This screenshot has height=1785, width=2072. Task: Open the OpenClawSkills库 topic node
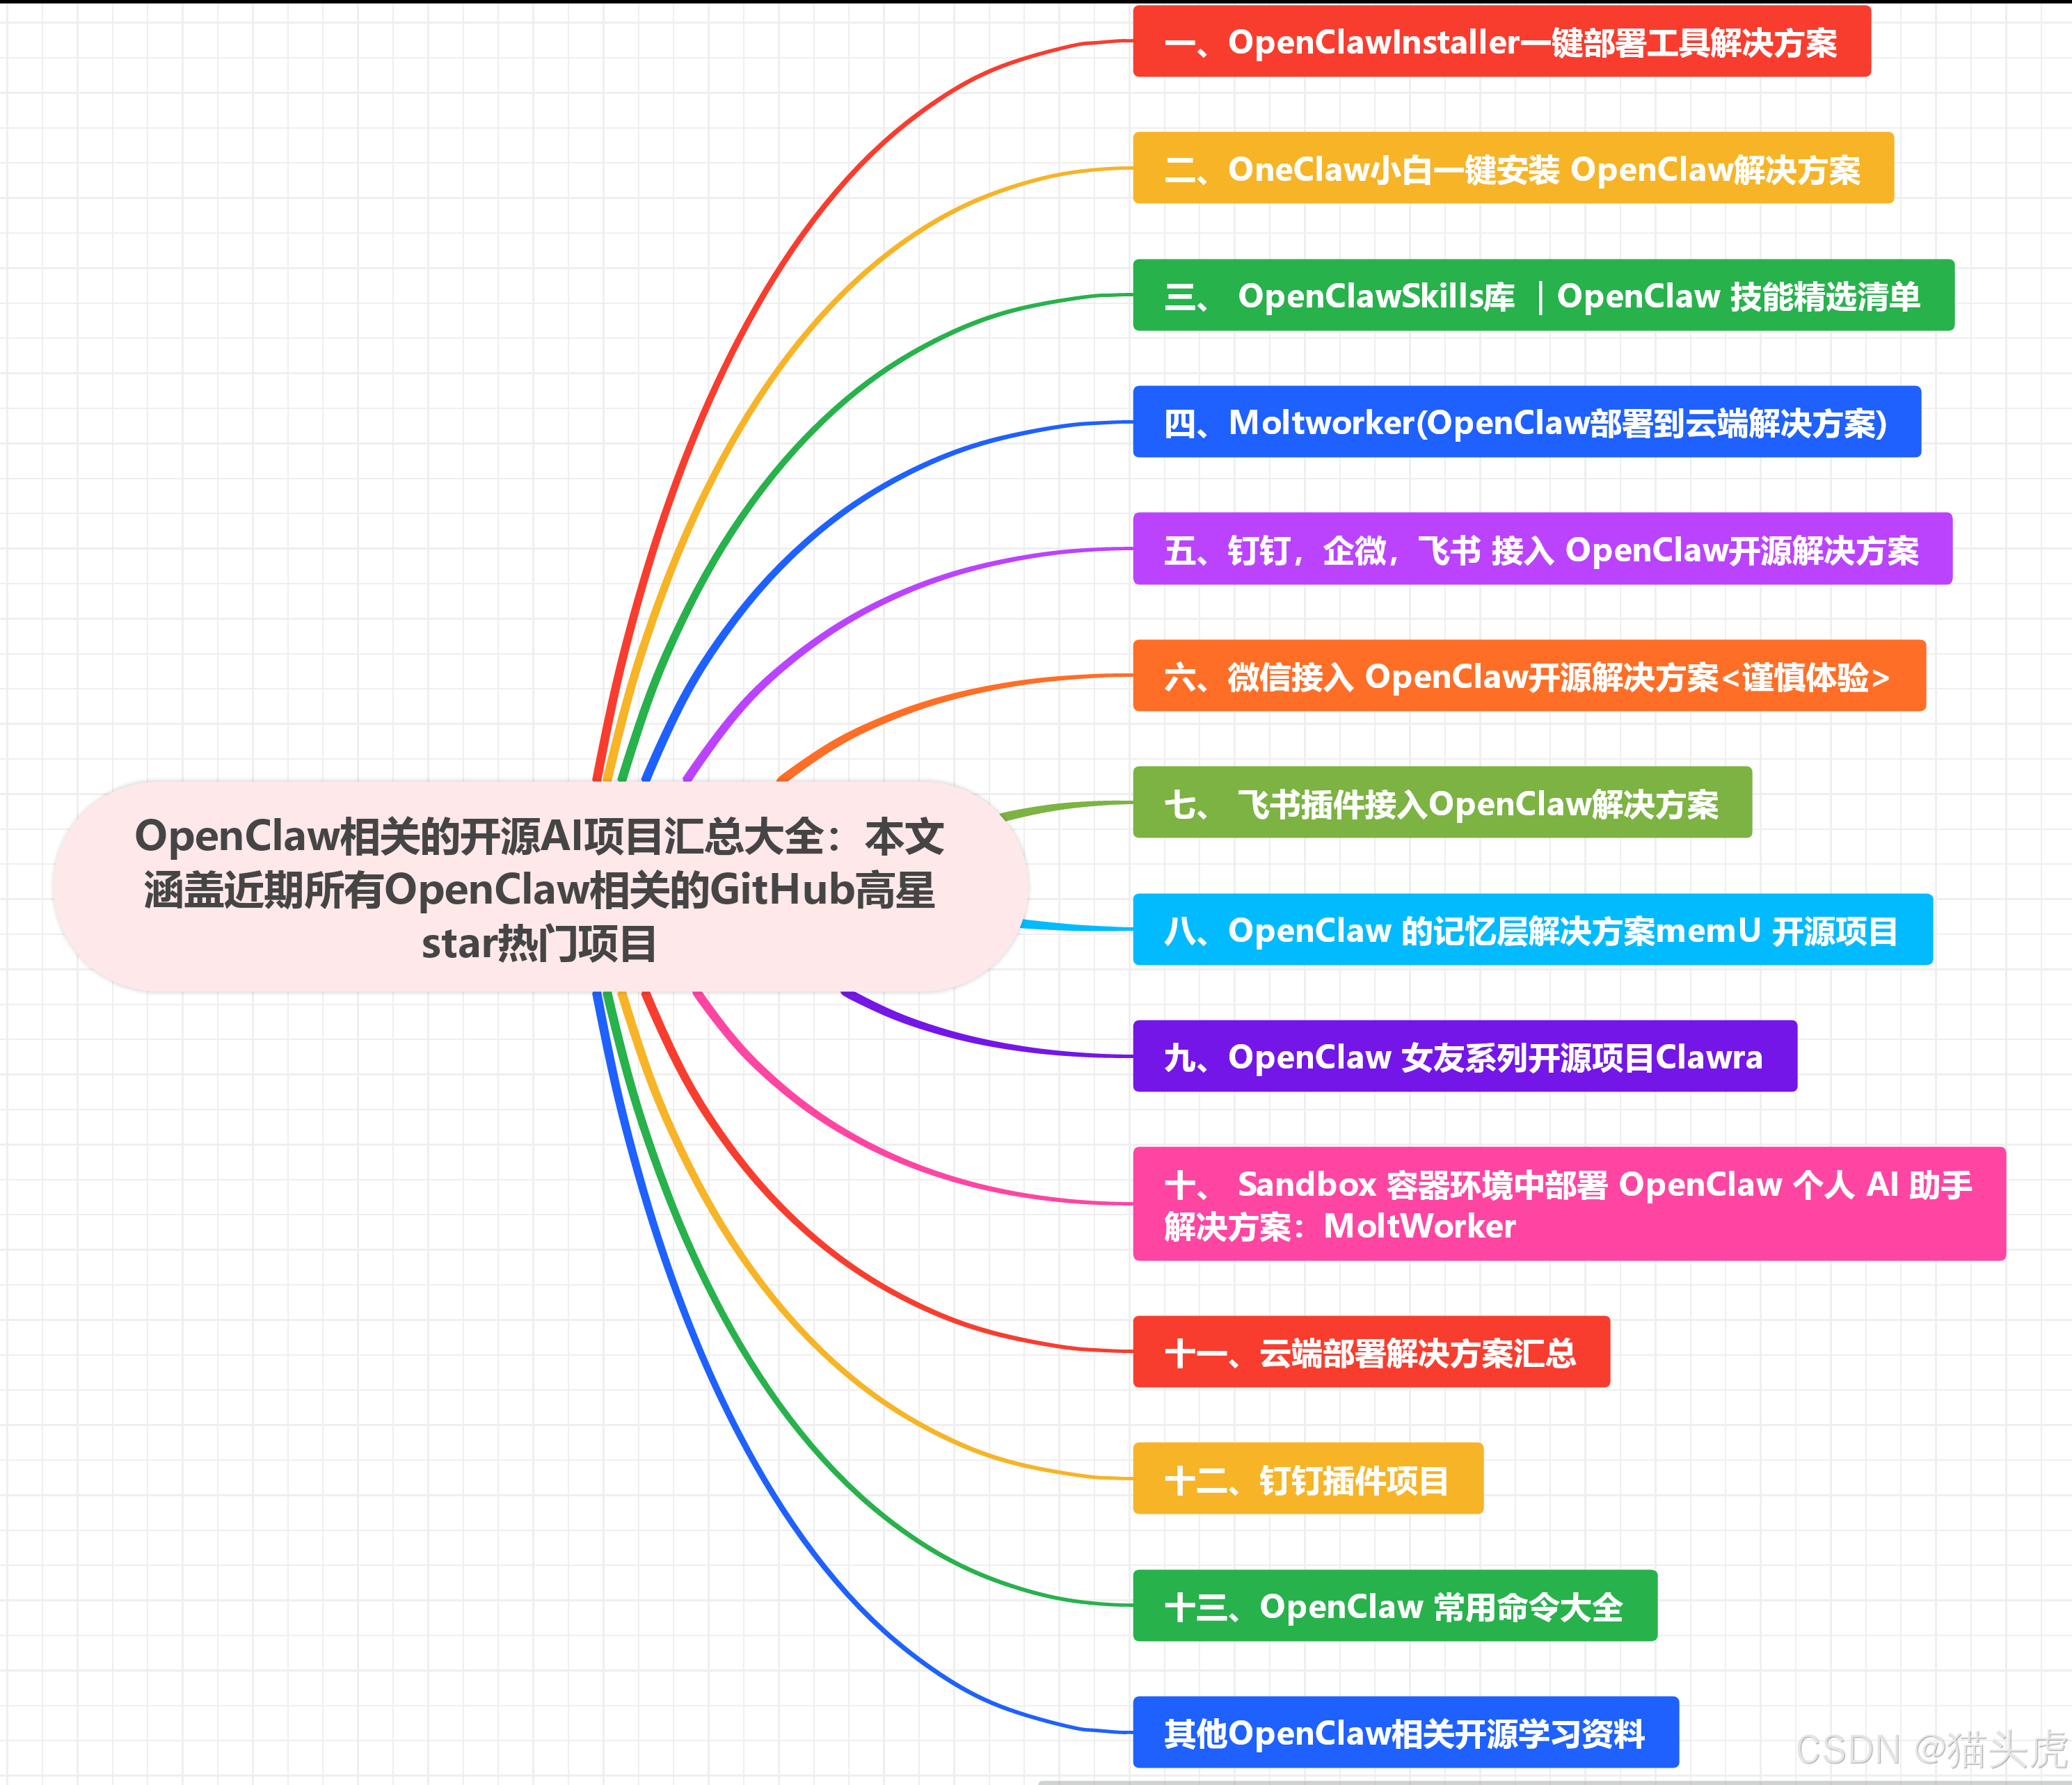[1544, 296]
